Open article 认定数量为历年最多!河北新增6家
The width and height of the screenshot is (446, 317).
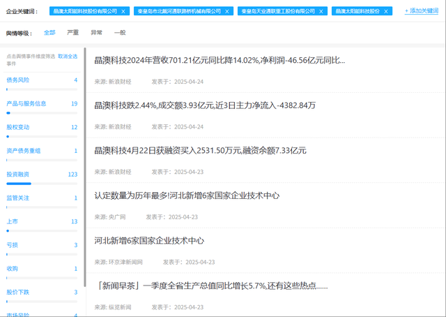point(187,196)
